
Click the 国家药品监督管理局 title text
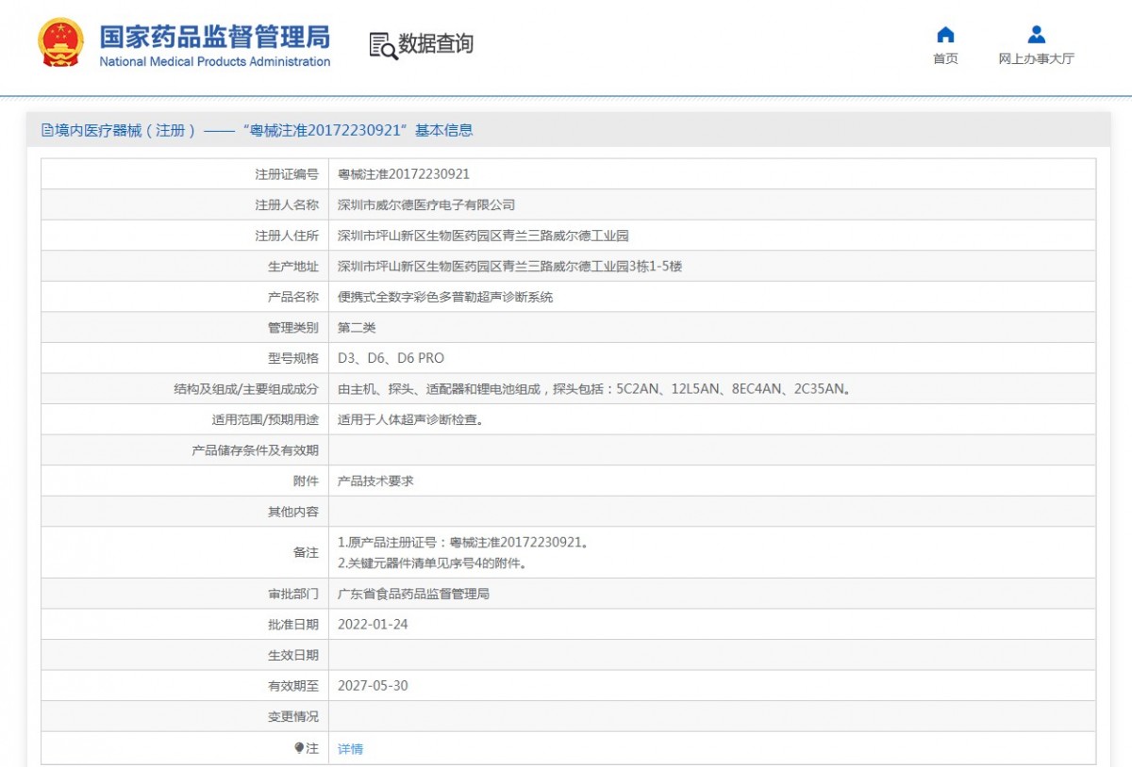(x=215, y=36)
